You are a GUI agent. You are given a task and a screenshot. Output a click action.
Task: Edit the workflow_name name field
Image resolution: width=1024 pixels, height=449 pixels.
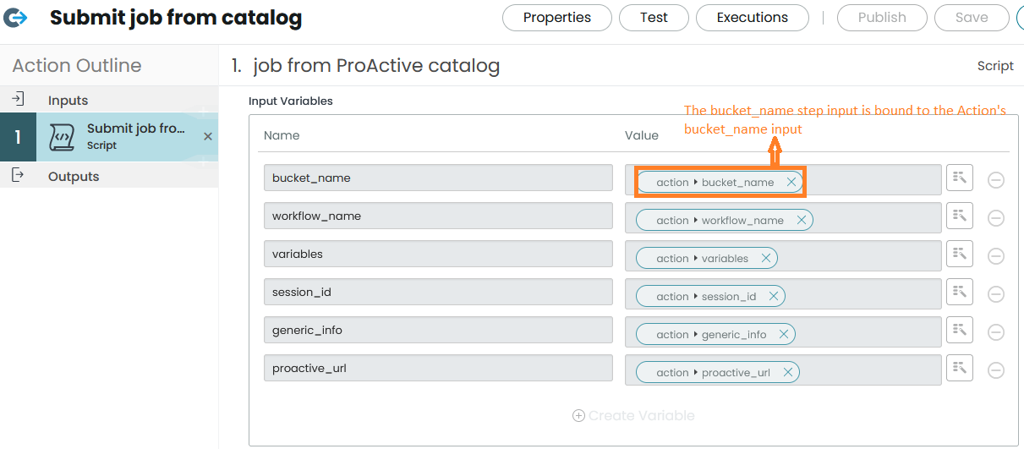click(438, 216)
